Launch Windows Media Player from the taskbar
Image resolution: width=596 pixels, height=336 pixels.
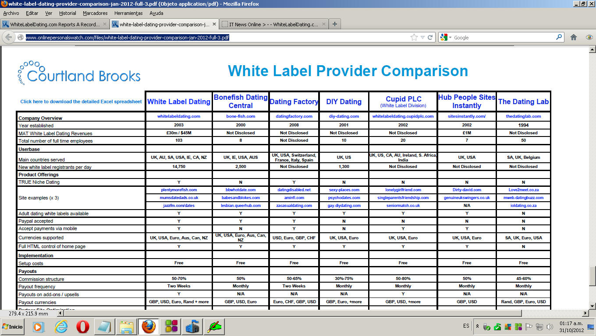click(x=39, y=326)
